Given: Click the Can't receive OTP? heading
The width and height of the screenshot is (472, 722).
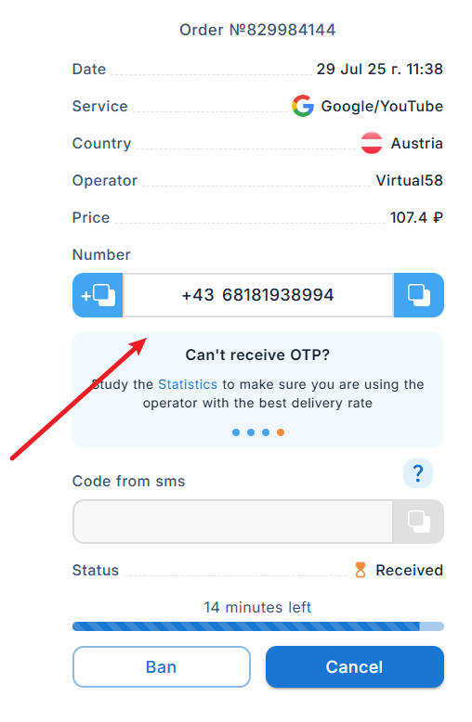Looking at the screenshot, I should click(x=257, y=355).
